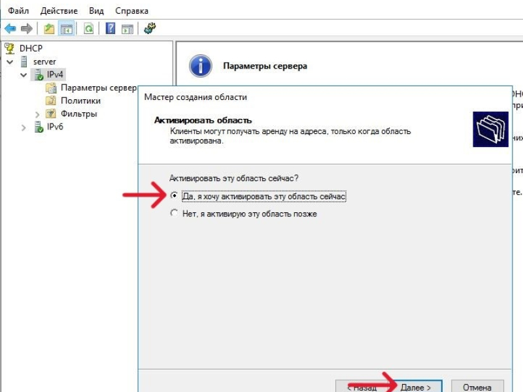Cancel the wizard with Отмена button
Screen dimensions: 523x392
coord(477,387)
